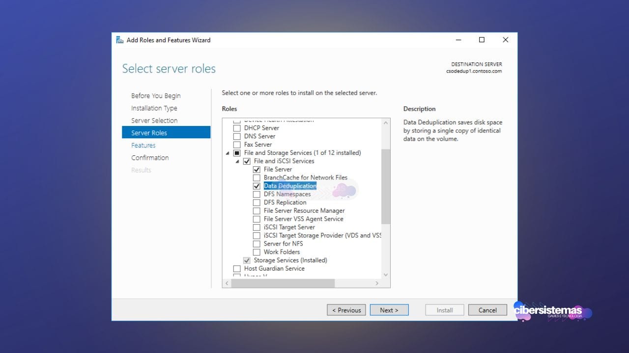The image size is (629, 353).
Task: Click the wizard icon in title bar
Action: click(120, 40)
